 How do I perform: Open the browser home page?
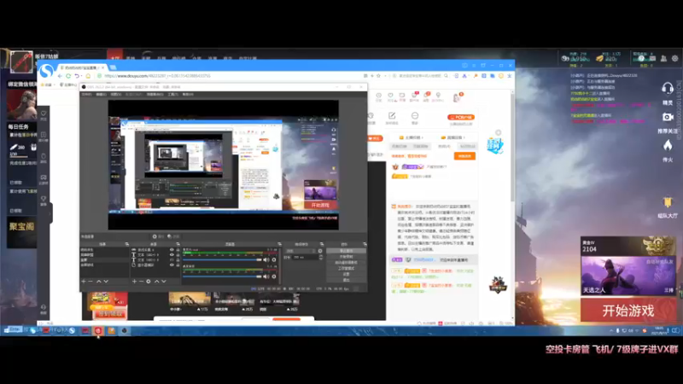(88, 76)
